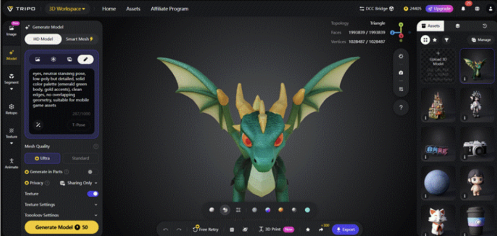Go to the Assets menu item
The height and width of the screenshot is (236, 497).
[x=133, y=9]
